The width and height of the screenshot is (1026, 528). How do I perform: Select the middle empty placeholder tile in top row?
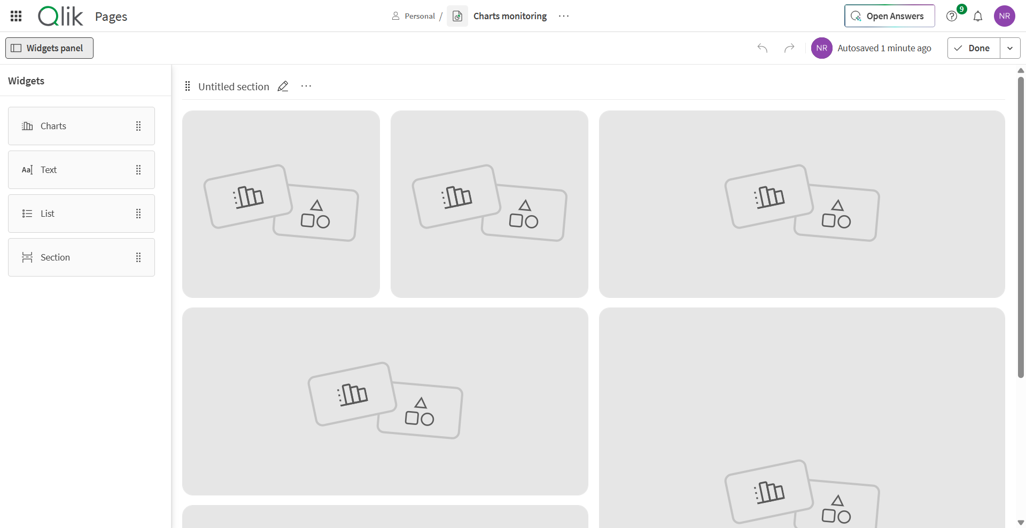click(x=489, y=204)
